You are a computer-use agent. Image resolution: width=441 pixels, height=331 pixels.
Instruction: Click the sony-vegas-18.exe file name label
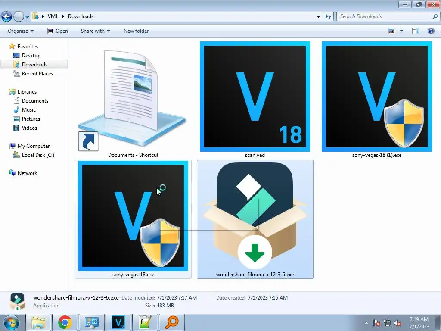pos(134,275)
